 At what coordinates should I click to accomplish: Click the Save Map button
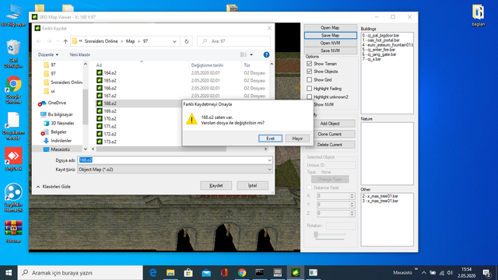click(x=330, y=35)
